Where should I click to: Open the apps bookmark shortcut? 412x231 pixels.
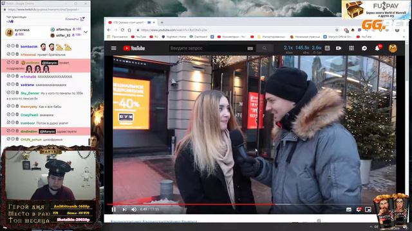pos(117,37)
